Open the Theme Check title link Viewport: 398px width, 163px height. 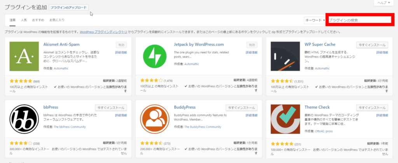[317, 107]
